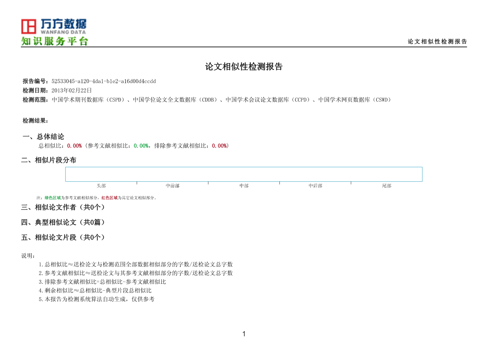Click the small 论文相似性检测报告 text in the page header

tap(437, 41)
